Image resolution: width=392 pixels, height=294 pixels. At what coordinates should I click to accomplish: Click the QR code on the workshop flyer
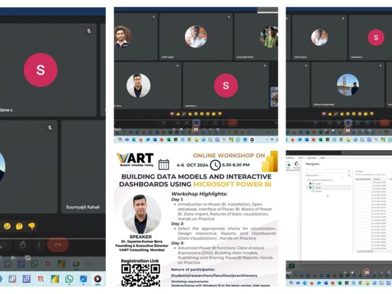[x=140, y=275]
